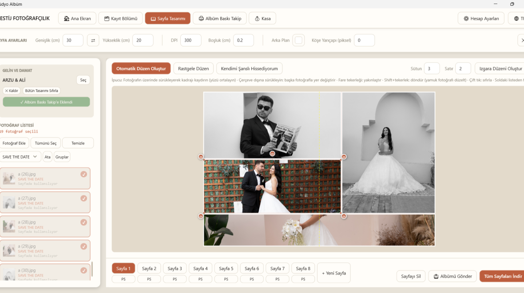Viewport: 524px width, 293px height.
Task: Click the DPI input field
Action: pos(191,40)
